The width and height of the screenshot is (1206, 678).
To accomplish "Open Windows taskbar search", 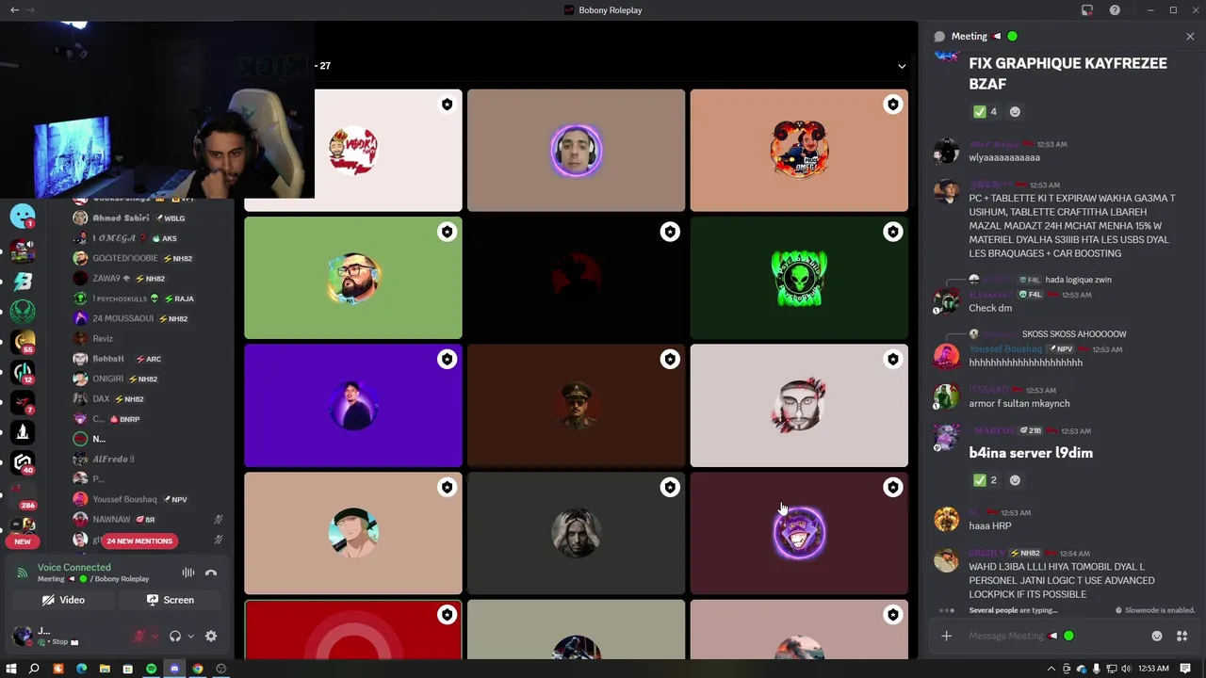I will (34, 669).
